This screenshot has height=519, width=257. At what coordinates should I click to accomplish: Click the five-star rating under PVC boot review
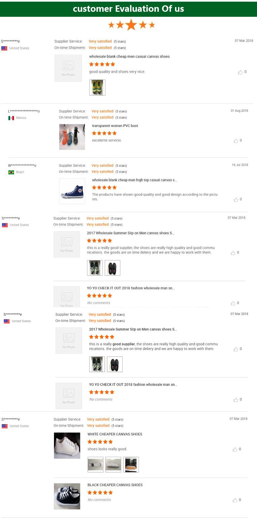[x=104, y=133]
